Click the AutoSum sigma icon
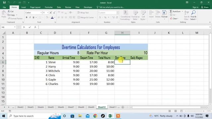The width and height of the screenshot is (212, 119). [171, 11]
